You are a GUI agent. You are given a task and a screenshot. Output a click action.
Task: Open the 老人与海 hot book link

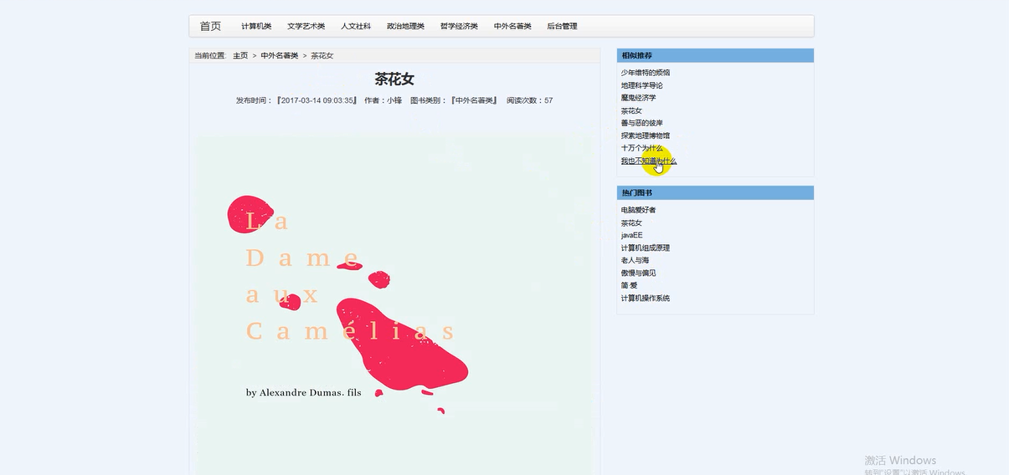[635, 260]
